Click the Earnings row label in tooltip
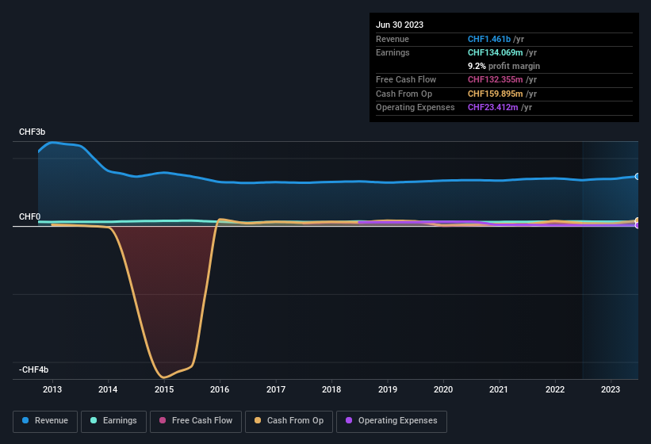 (393, 52)
